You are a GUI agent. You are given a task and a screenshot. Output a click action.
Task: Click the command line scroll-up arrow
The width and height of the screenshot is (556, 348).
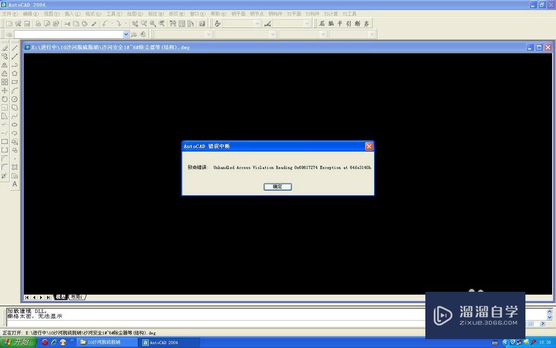[x=550, y=311]
